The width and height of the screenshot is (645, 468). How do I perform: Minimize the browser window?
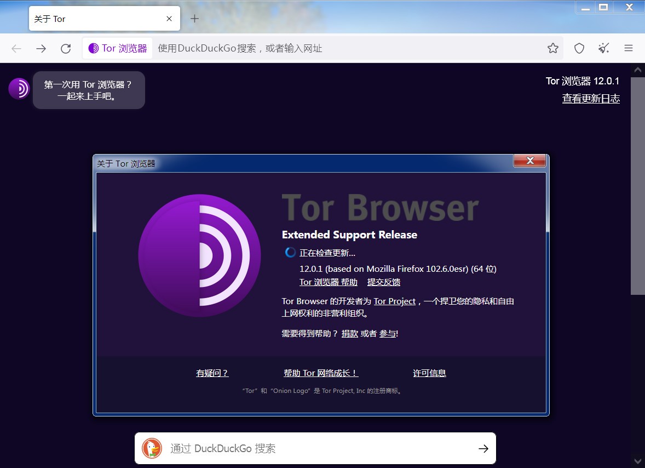(x=585, y=7)
